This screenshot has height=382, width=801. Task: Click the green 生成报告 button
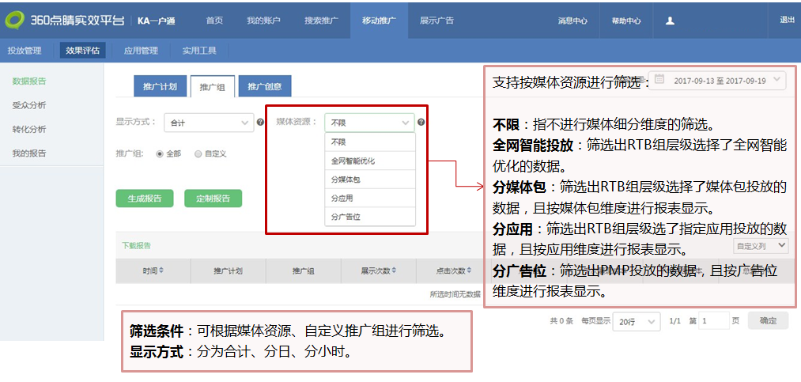(x=144, y=199)
